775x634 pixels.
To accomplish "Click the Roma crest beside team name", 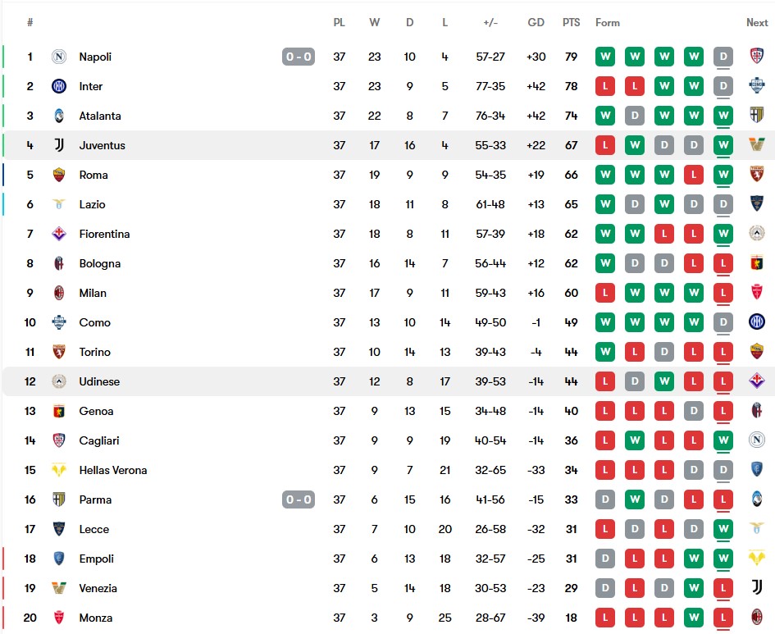I will (59, 175).
